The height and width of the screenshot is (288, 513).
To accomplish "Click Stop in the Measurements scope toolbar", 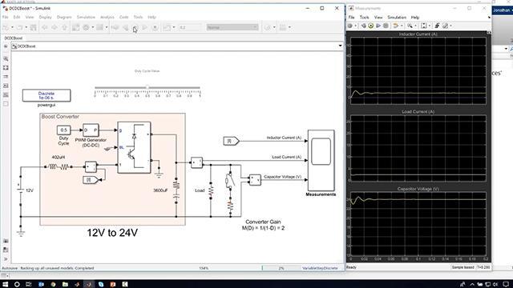I will (386, 26).
